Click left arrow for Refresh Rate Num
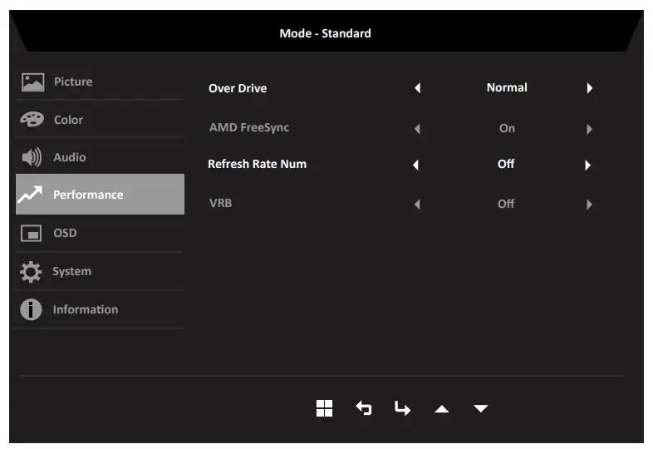 point(415,165)
